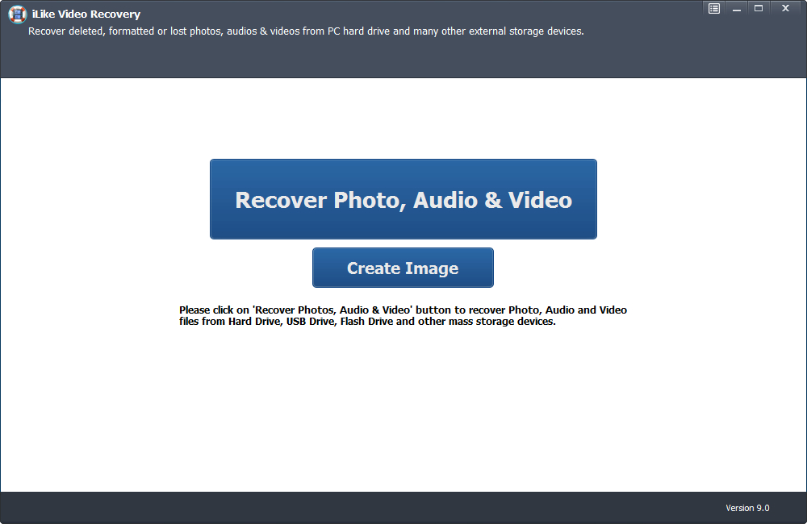Click the Recover Photo, Audio & Video button
The image size is (807, 524).
point(403,199)
